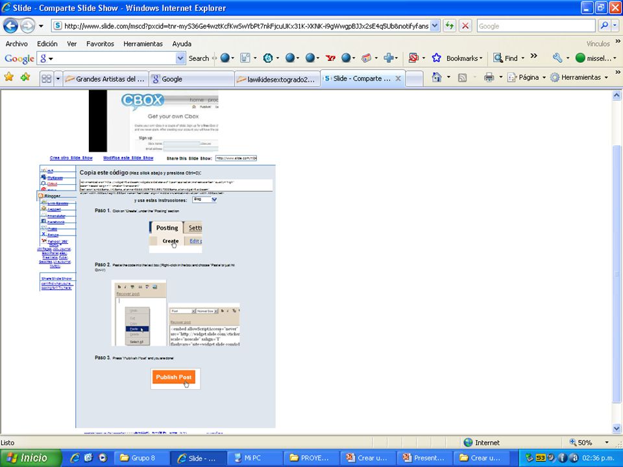Close the Slide - Comparte tab

[398, 78]
